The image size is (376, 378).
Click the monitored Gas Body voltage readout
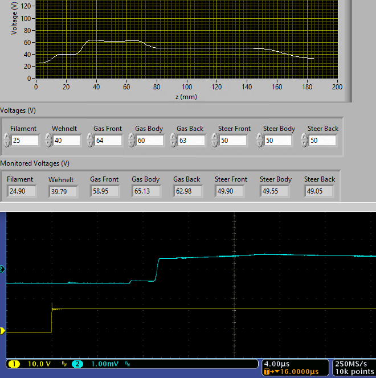pyautogui.click(x=144, y=191)
